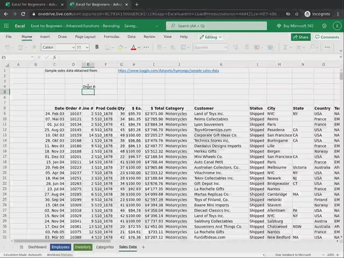This screenshot has height=258, width=344.
Task: Switch to the Review ribbon tab
Action: click(x=149, y=37)
